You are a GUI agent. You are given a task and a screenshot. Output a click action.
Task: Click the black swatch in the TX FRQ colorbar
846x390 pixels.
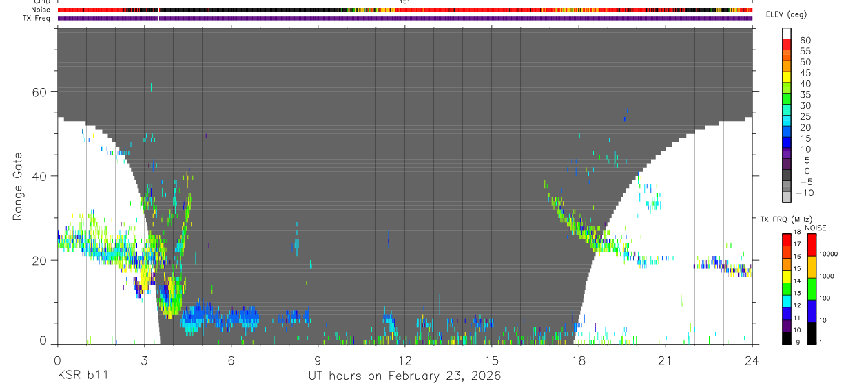[786, 338]
